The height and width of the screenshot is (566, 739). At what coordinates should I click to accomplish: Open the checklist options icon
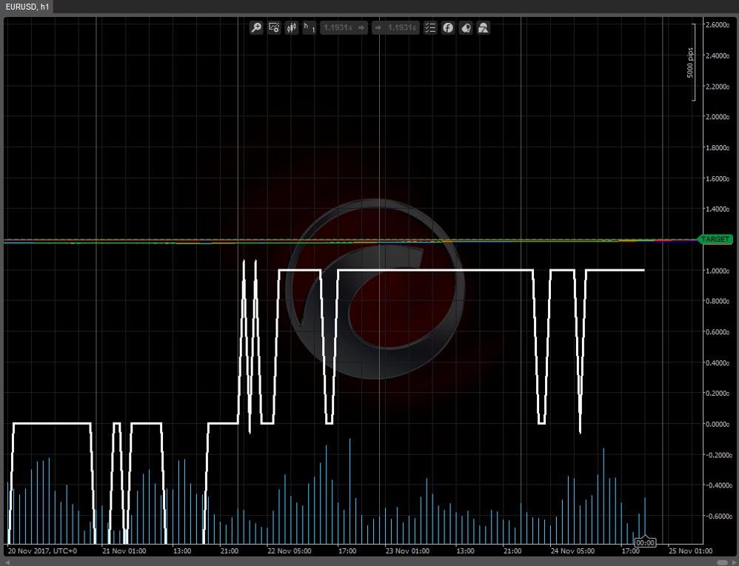(429, 28)
